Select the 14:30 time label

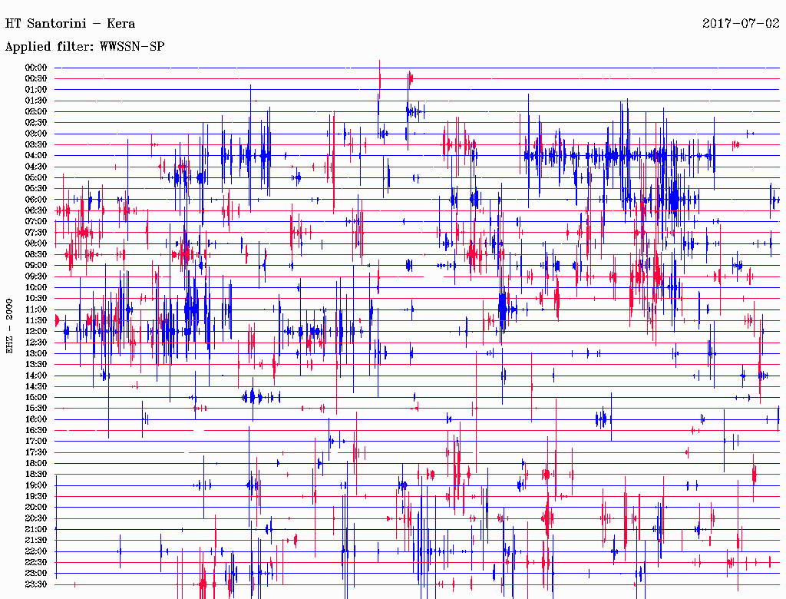point(36,386)
